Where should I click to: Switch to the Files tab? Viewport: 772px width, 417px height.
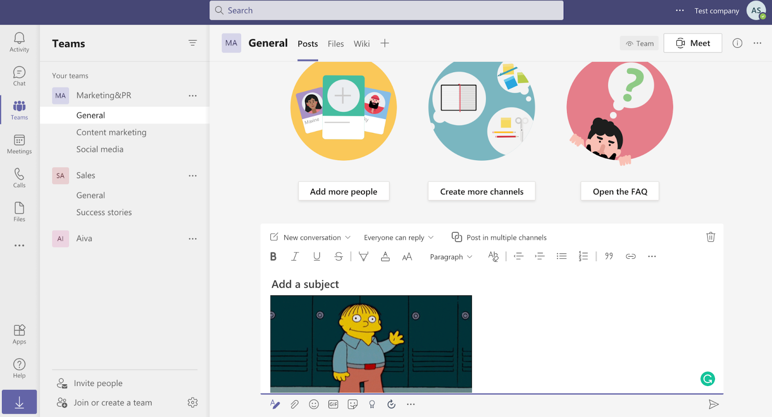(336, 44)
